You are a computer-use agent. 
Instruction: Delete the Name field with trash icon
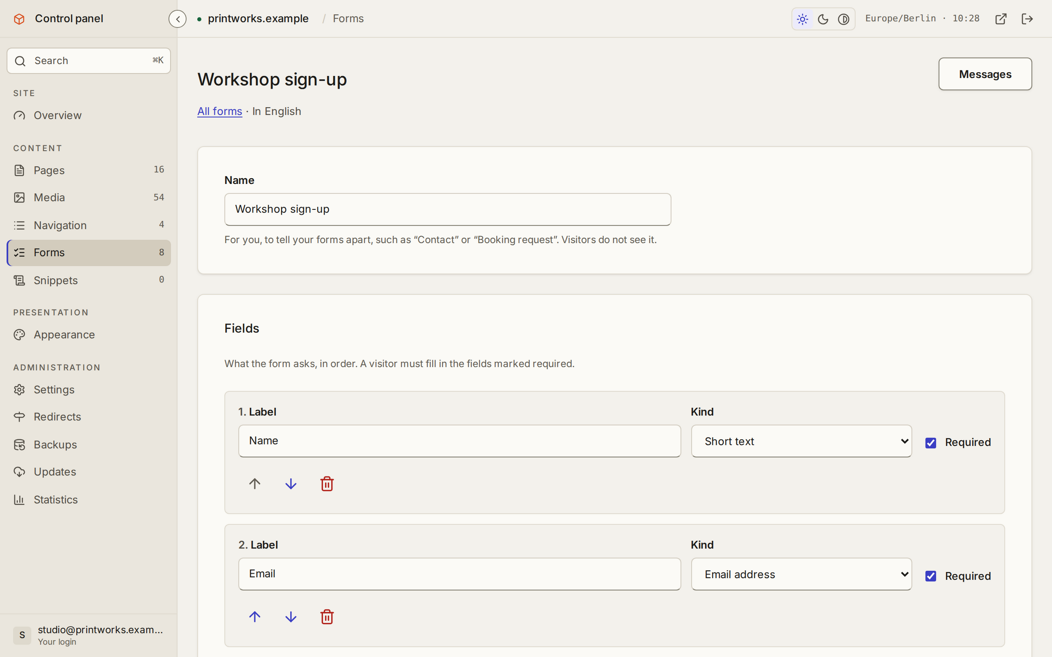point(327,484)
